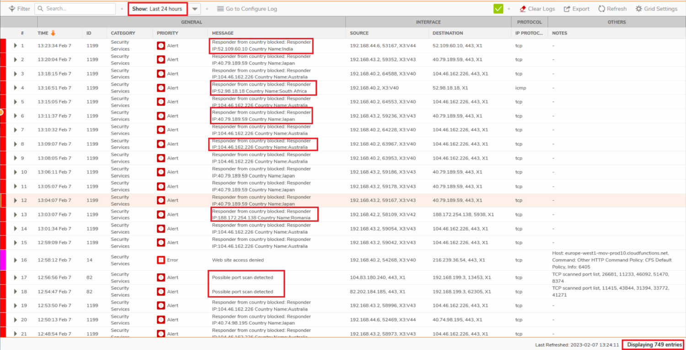Viewport: 686px width, 350px height.
Task: Click the Show: Last 24 hours button
Action: pos(157,9)
